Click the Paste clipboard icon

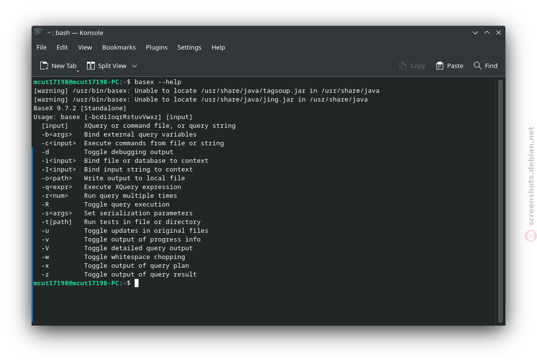point(440,66)
